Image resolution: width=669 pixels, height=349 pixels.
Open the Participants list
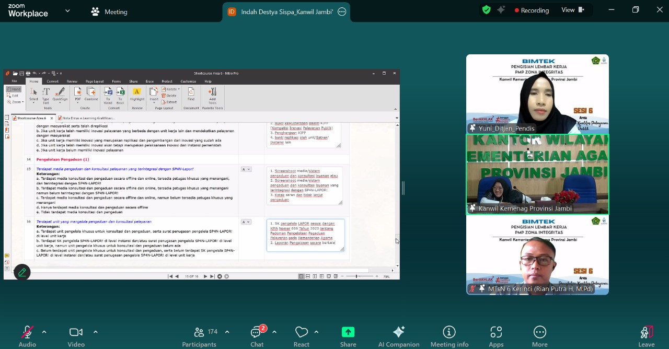tap(199, 336)
